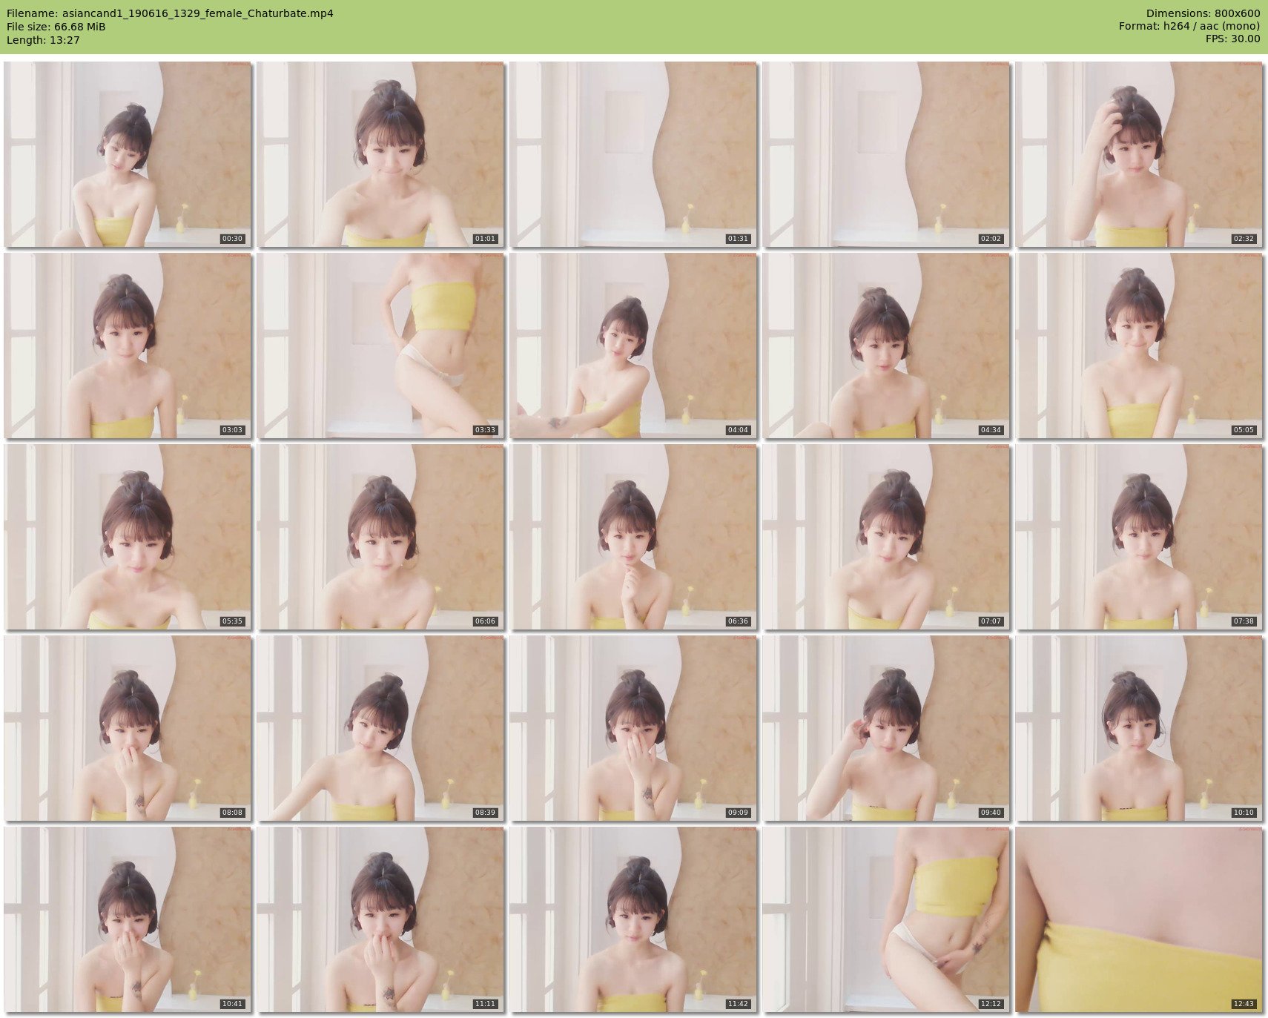Click the 06:06 timestamp badge
This screenshot has height=1018, width=1268.
pos(485,621)
